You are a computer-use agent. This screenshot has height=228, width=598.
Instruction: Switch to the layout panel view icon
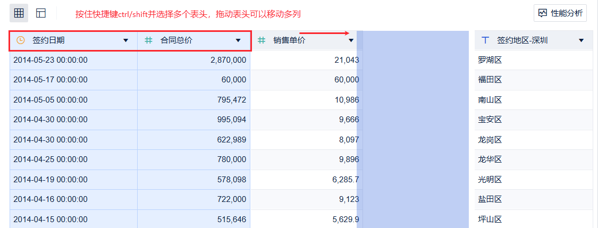tap(41, 13)
